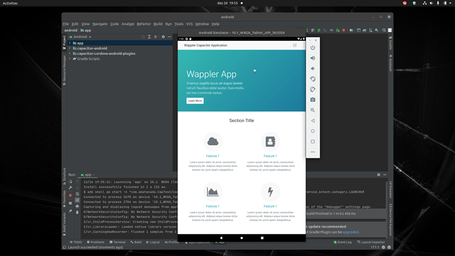Click Android navigation bar home button in emulator
Screen dimensions: 455x256
241,238
